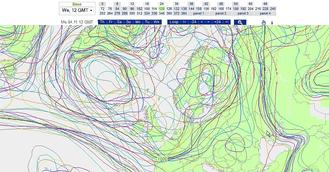Screen dimensions: 329x172
Task: Select forecast hour 144
Action: click(x=191, y=9)
